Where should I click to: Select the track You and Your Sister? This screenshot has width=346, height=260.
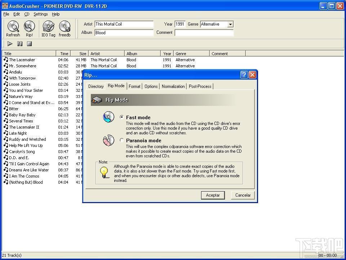26,90
